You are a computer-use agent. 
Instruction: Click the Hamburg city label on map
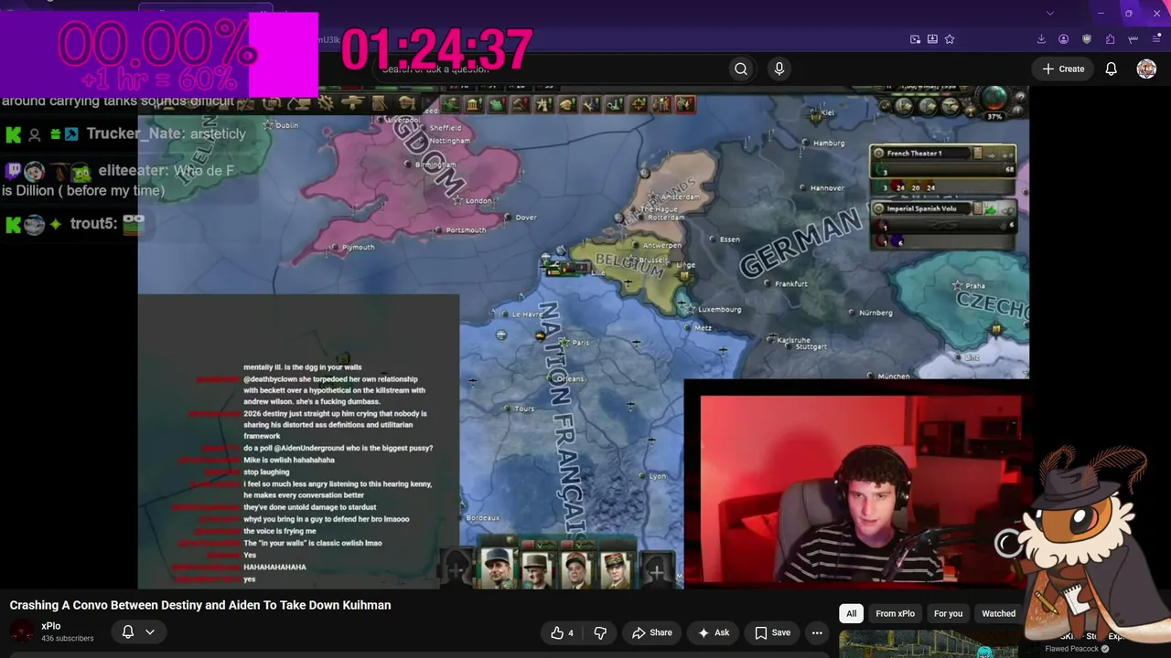pos(829,143)
